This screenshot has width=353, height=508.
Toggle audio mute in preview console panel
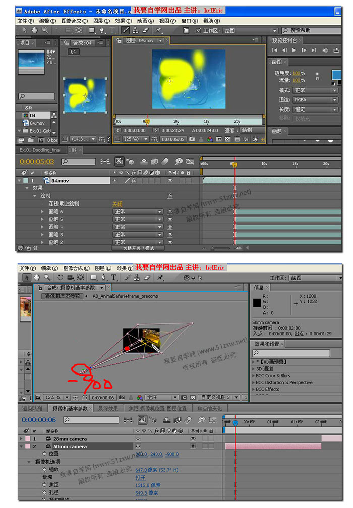(325, 50)
